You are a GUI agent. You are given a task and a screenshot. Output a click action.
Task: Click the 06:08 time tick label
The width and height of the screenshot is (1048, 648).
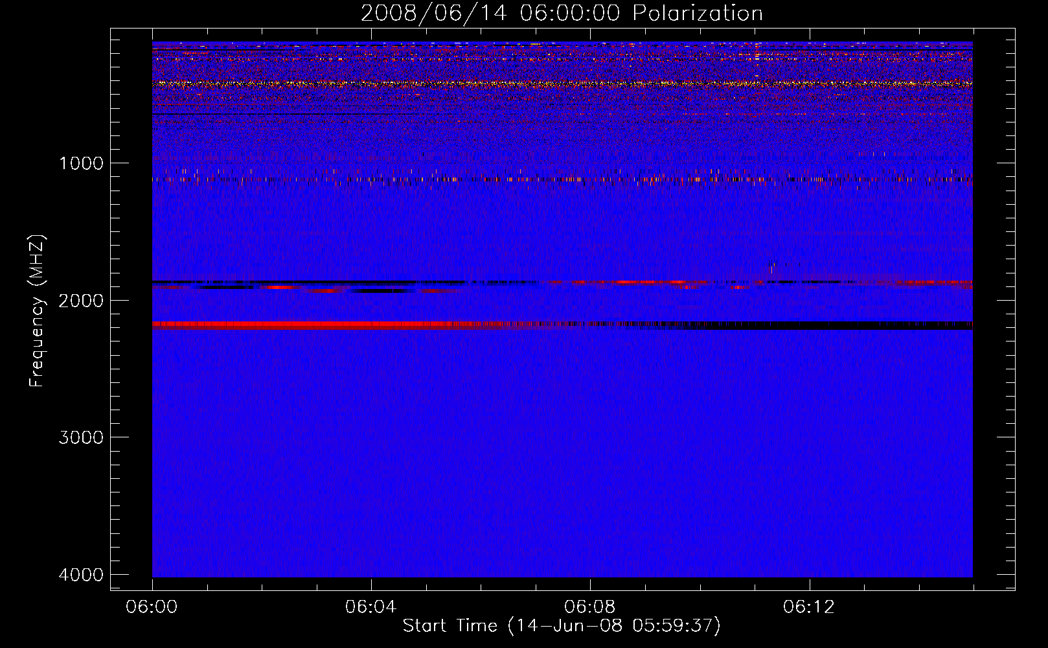(x=590, y=607)
